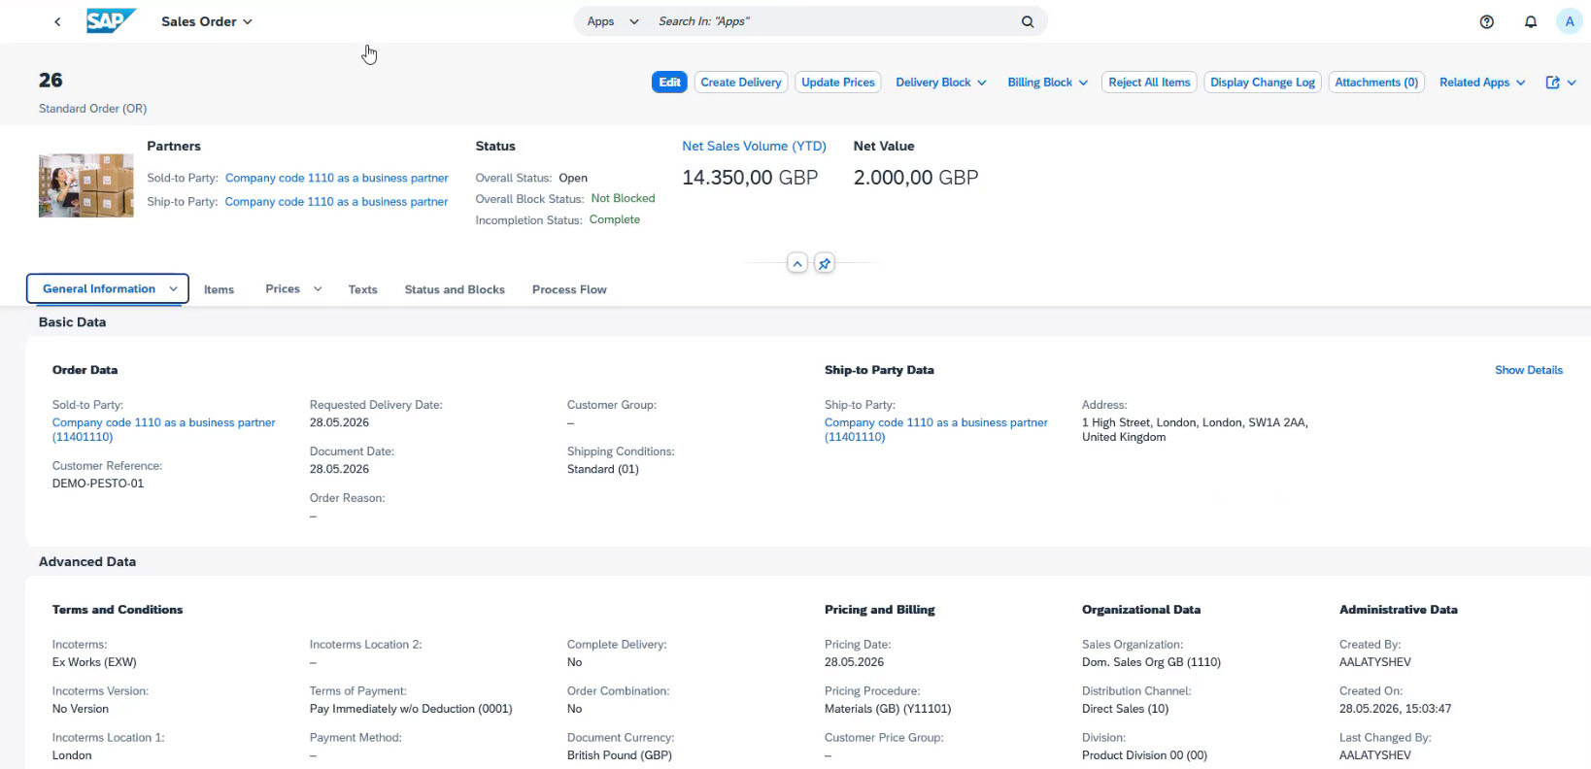This screenshot has height=769, width=1591.
Task: Click Incoterms value Ex Works (EXW)
Action: pyautogui.click(x=94, y=662)
